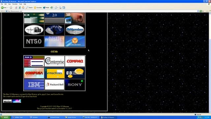Switch to the Sample Pictures taskbar button
Image resolution: width=211 pixels, height=119 pixels.
pos(73,117)
